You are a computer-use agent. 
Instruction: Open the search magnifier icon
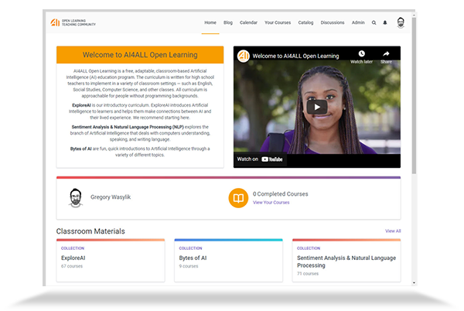point(374,22)
